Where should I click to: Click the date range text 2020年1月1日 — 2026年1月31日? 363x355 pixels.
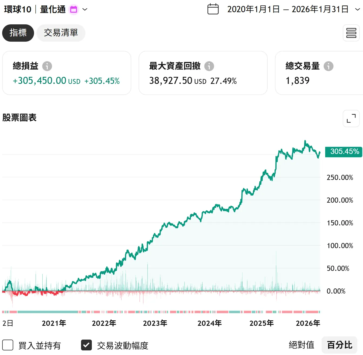pyautogui.click(x=288, y=9)
